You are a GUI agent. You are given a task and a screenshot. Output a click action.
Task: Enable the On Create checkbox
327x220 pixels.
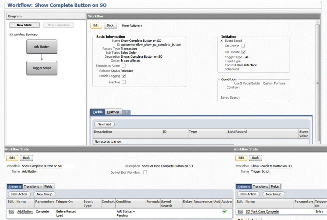243,46
